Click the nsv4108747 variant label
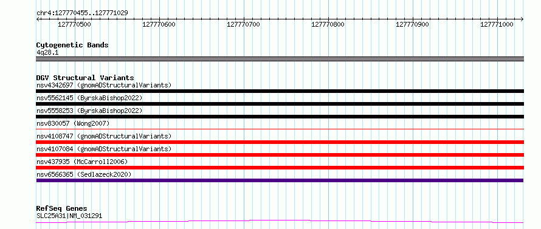Viewport: 541px width, 229px height. (x=104, y=136)
